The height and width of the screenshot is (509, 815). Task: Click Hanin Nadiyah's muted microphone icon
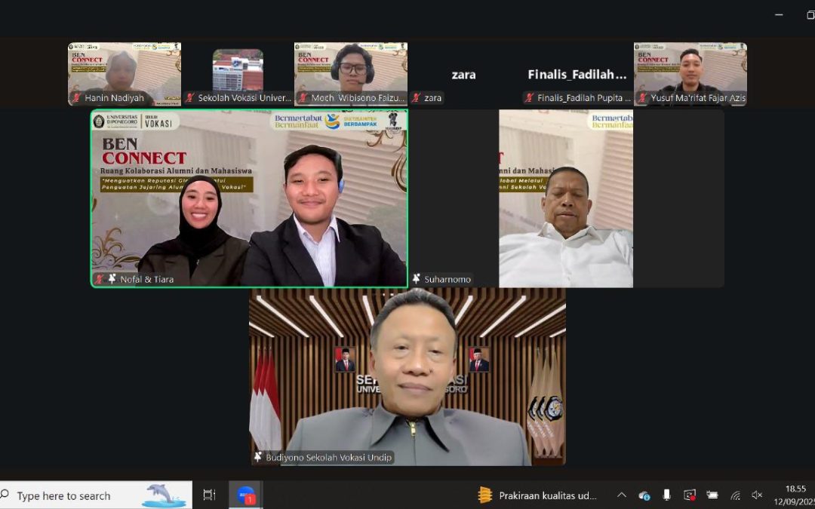pyautogui.click(x=76, y=97)
